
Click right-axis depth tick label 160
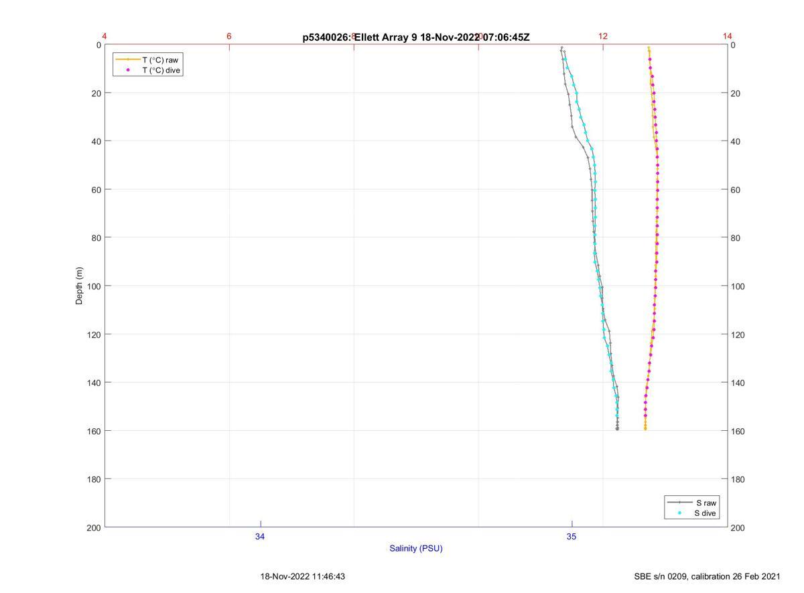[x=738, y=431]
